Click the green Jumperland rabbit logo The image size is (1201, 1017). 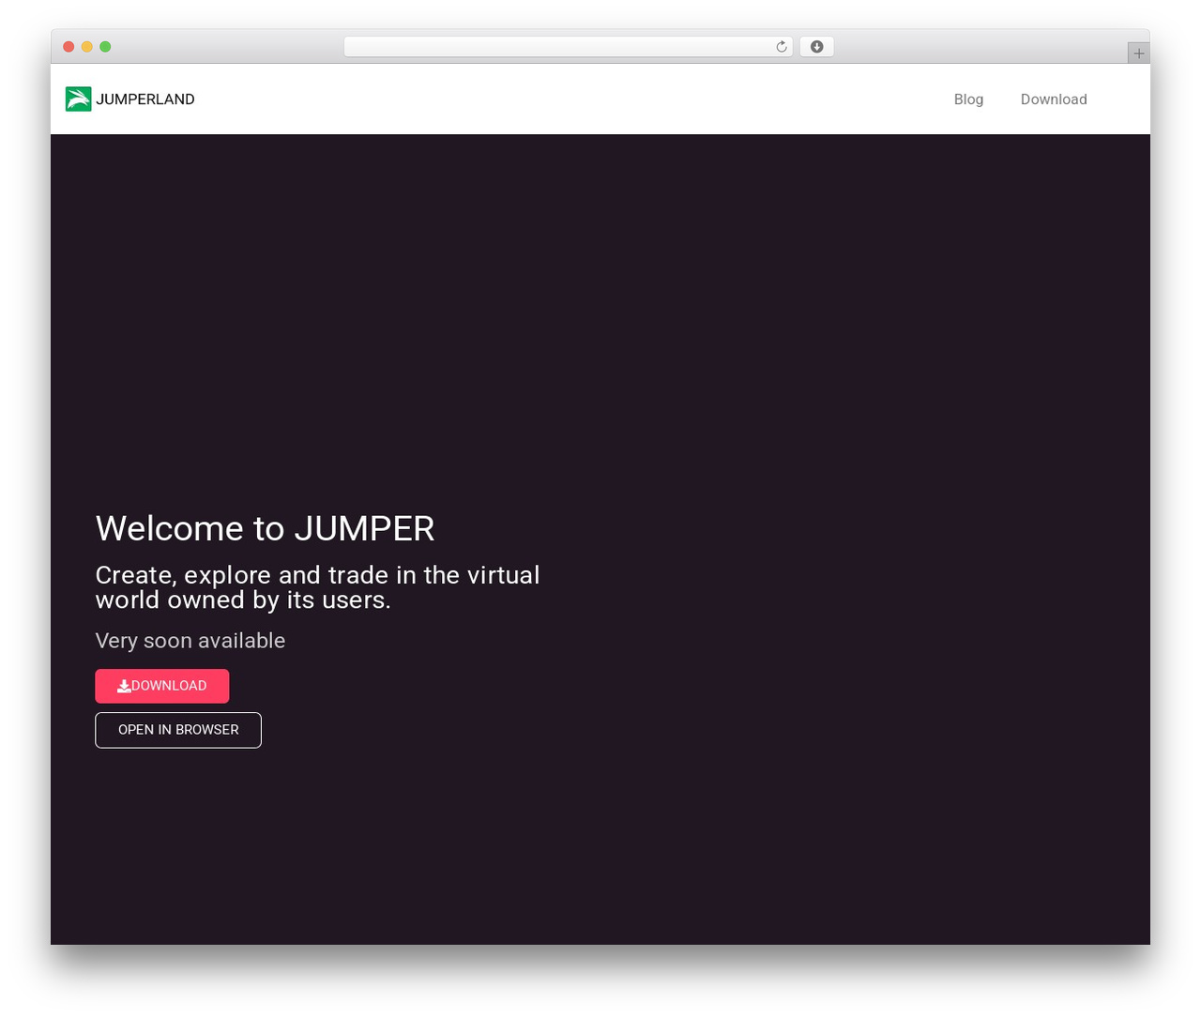78,99
